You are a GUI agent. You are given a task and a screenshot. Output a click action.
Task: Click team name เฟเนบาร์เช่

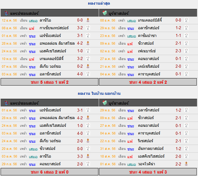click(x=147, y=51)
